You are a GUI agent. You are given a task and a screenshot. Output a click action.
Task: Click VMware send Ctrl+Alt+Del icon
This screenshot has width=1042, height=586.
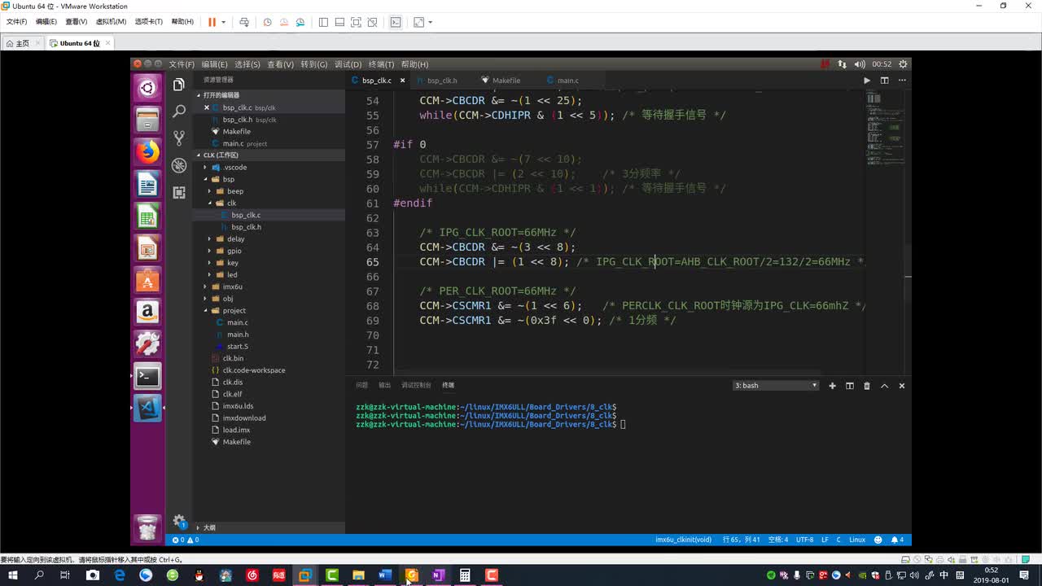(x=243, y=22)
